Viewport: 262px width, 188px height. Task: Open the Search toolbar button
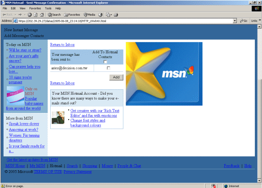click(54, 15)
